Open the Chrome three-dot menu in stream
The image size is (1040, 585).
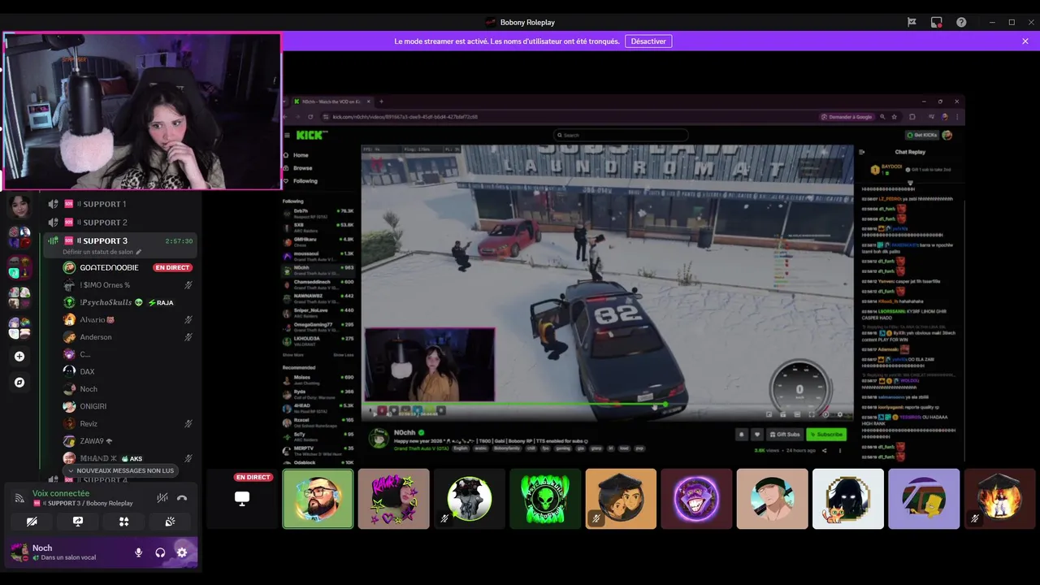pos(956,117)
